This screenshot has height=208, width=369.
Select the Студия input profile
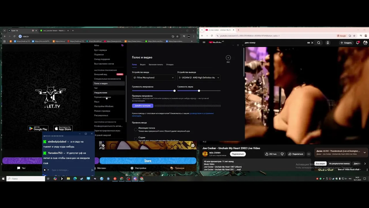tap(136, 139)
